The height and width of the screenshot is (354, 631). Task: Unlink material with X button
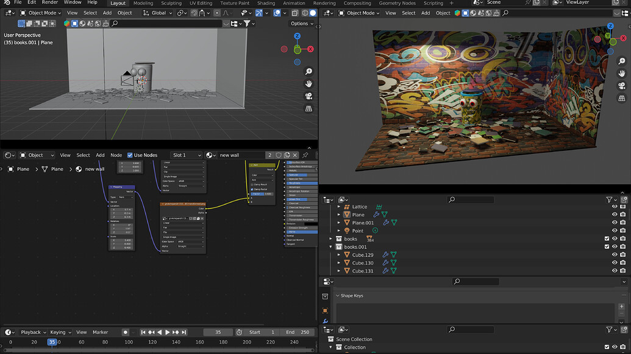point(295,155)
